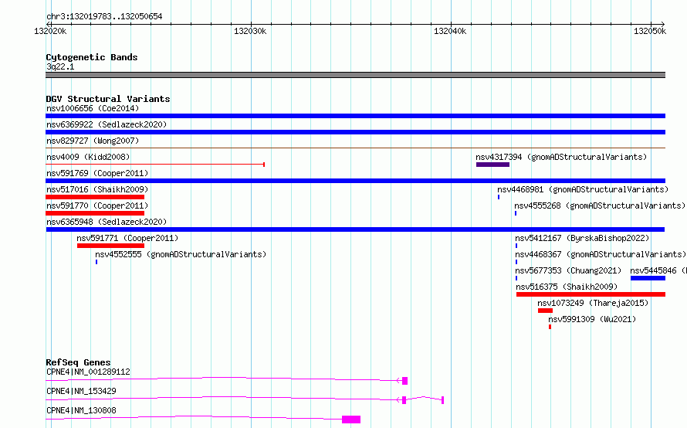
Task: Select the thin red nsv4009 variant line
Action: 155,165
